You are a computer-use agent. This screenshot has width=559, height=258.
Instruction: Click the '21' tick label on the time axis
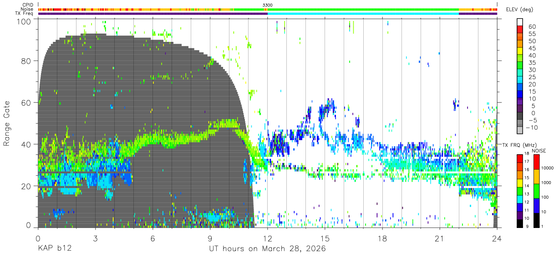439,238
